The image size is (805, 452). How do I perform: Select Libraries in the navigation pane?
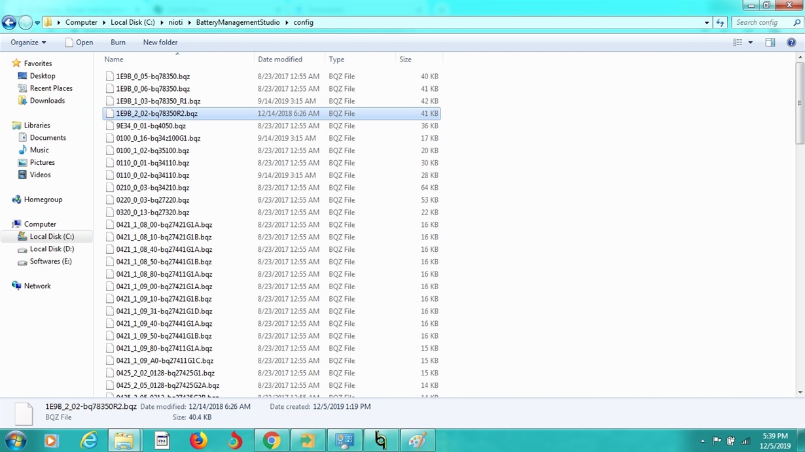37,126
